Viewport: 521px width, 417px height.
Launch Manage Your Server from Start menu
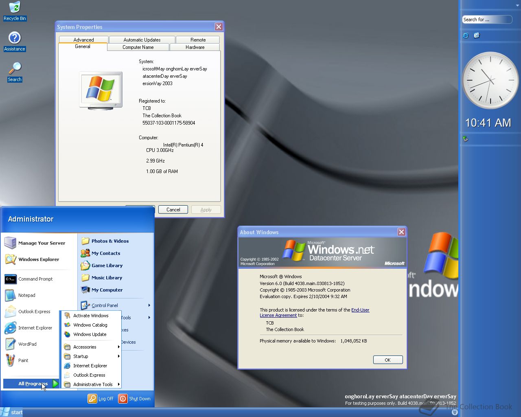point(35,243)
